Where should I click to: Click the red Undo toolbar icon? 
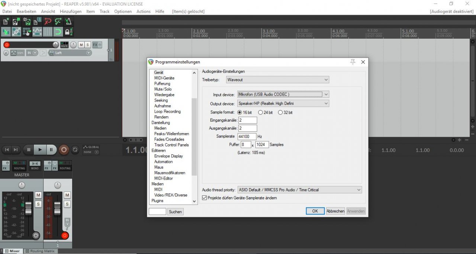coord(48,21)
